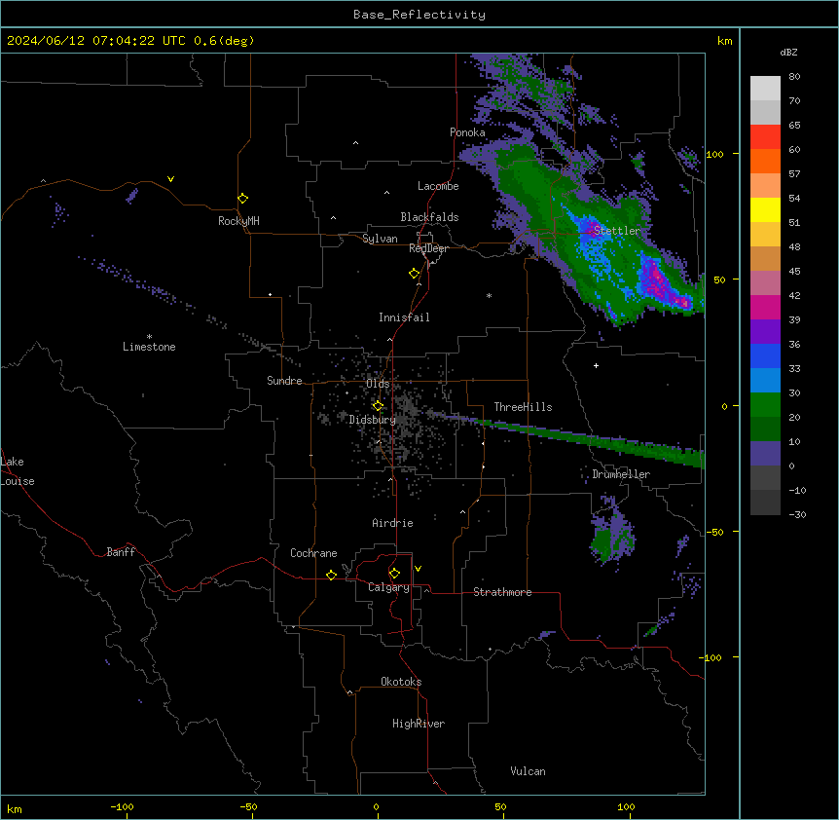Select the yellow diamond marker below Cochrane
Viewport: 839px width, 820px height.
tap(331, 575)
